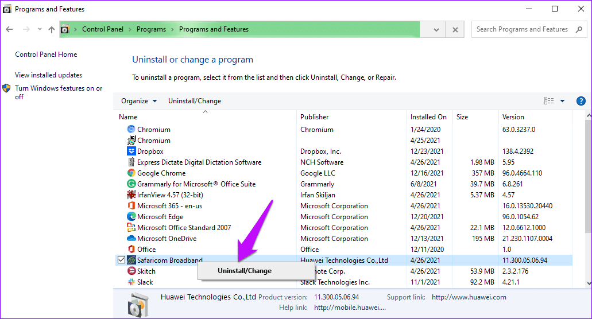Click the IrfanView program icon
This screenshot has width=592, height=319.
pos(131,195)
